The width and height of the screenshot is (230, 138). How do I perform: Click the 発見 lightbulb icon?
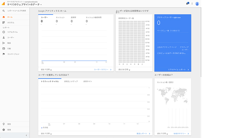pyautogui.click(x=4, y=124)
